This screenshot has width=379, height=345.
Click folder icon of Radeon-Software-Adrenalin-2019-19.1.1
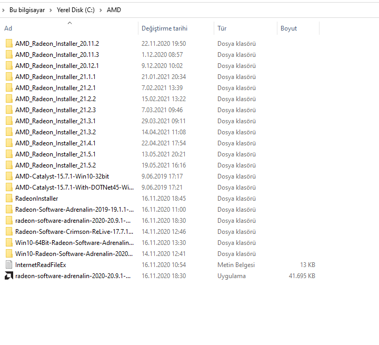tap(9, 210)
